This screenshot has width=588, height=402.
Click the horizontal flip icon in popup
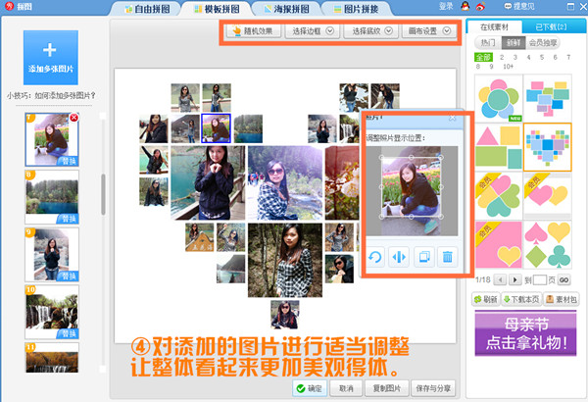coord(400,257)
